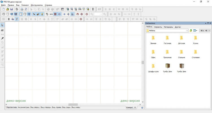Open project properties icon next to Save

click(17, 9)
